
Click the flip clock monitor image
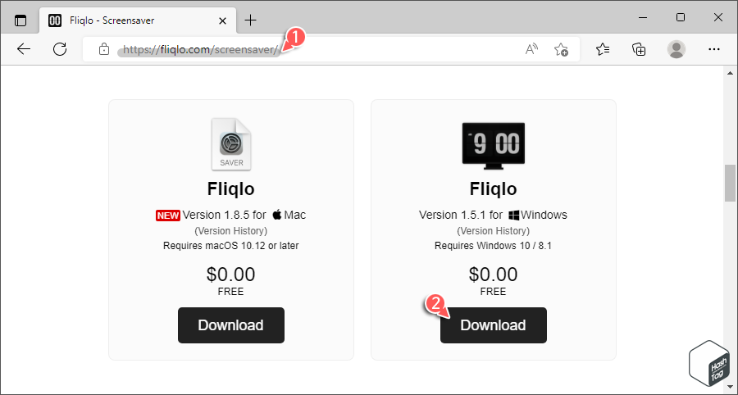(x=494, y=146)
